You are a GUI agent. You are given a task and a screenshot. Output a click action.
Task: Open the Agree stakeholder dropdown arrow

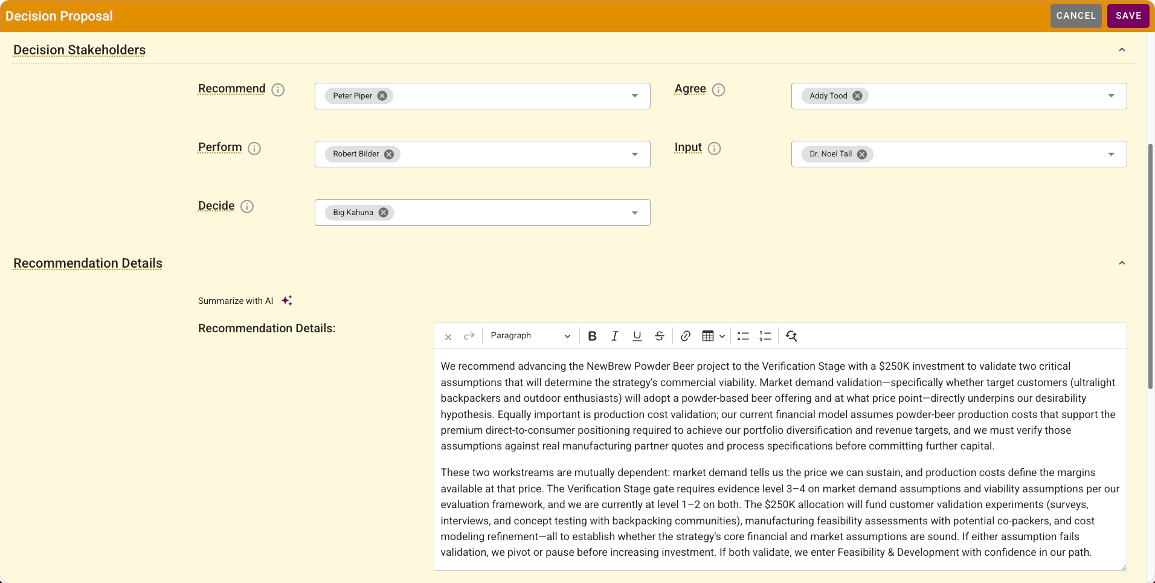1112,96
